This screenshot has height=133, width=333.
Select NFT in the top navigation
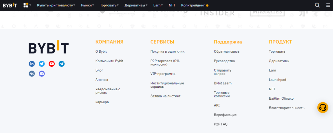pyautogui.click(x=172, y=6)
